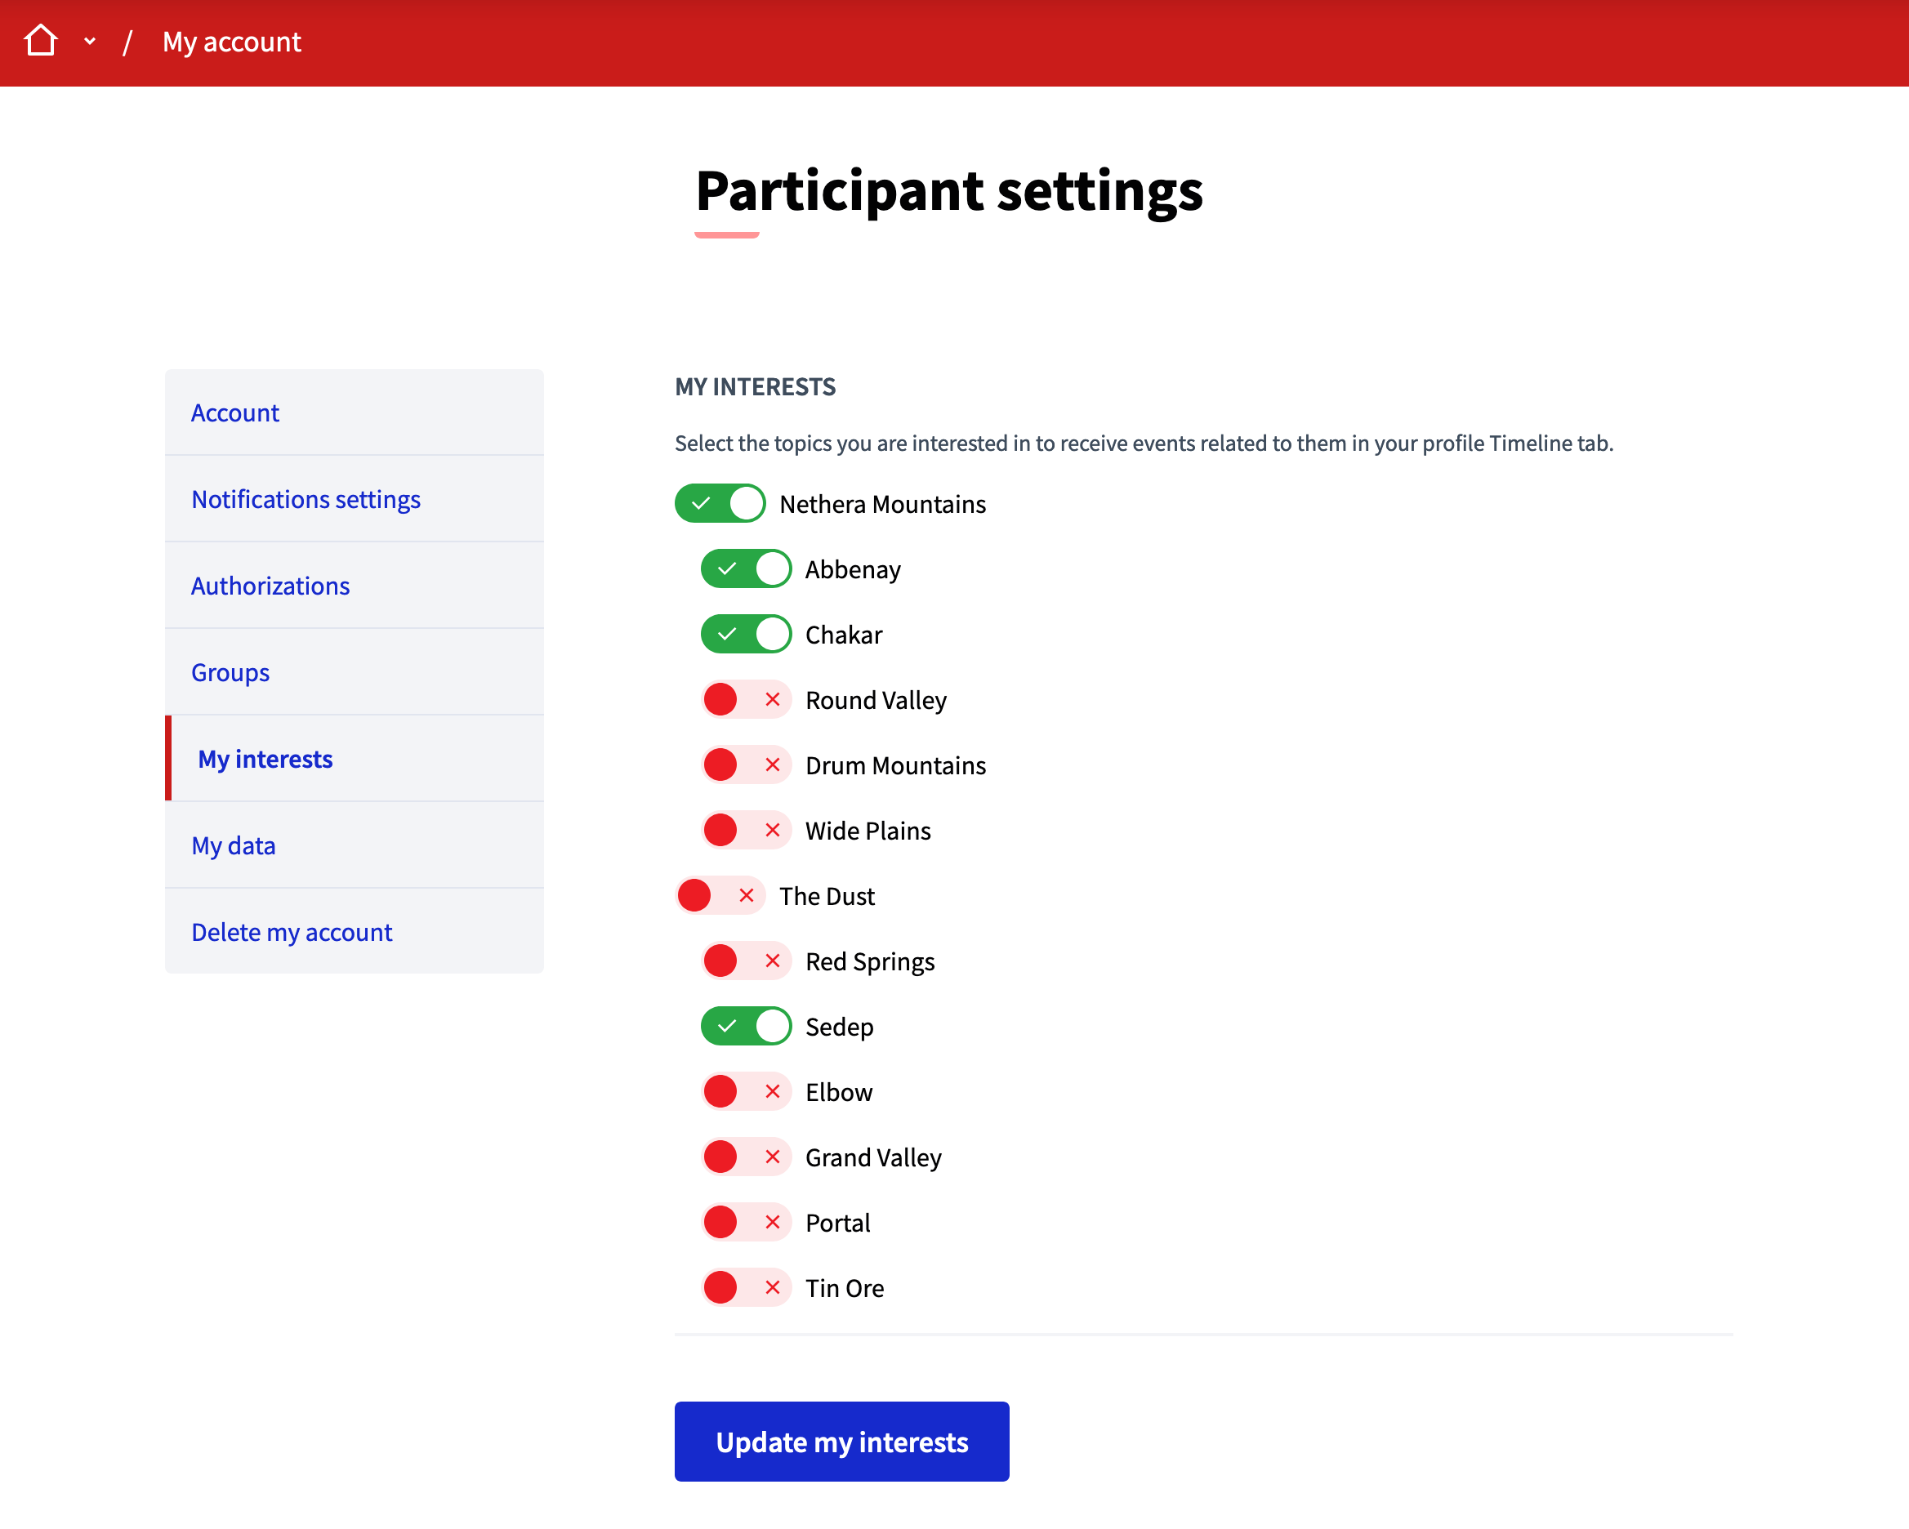The height and width of the screenshot is (1529, 1909).
Task: Go to Notifications settings
Action: (x=306, y=499)
